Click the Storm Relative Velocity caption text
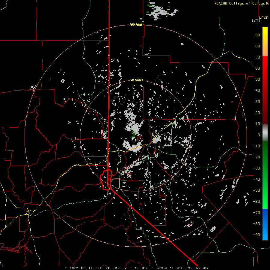The width and height of the screenshot is (270, 270). (x=96, y=268)
